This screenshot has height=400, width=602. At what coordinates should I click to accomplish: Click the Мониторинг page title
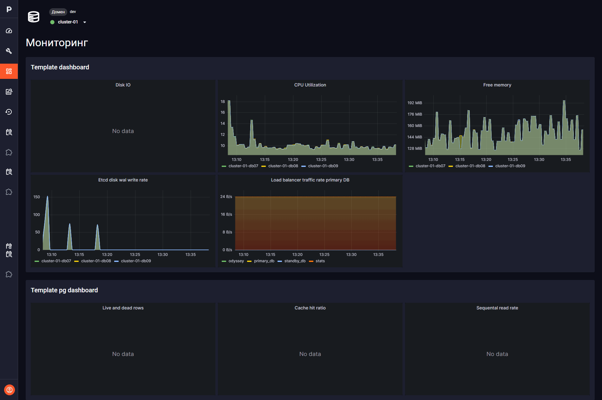click(57, 42)
